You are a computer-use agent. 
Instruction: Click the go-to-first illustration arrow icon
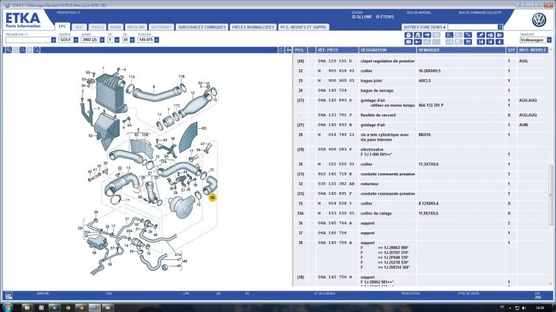click(480, 42)
